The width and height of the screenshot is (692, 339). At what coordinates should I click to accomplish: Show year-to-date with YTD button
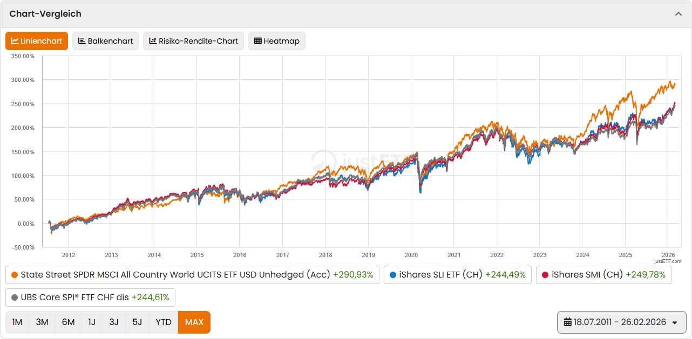coord(164,322)
